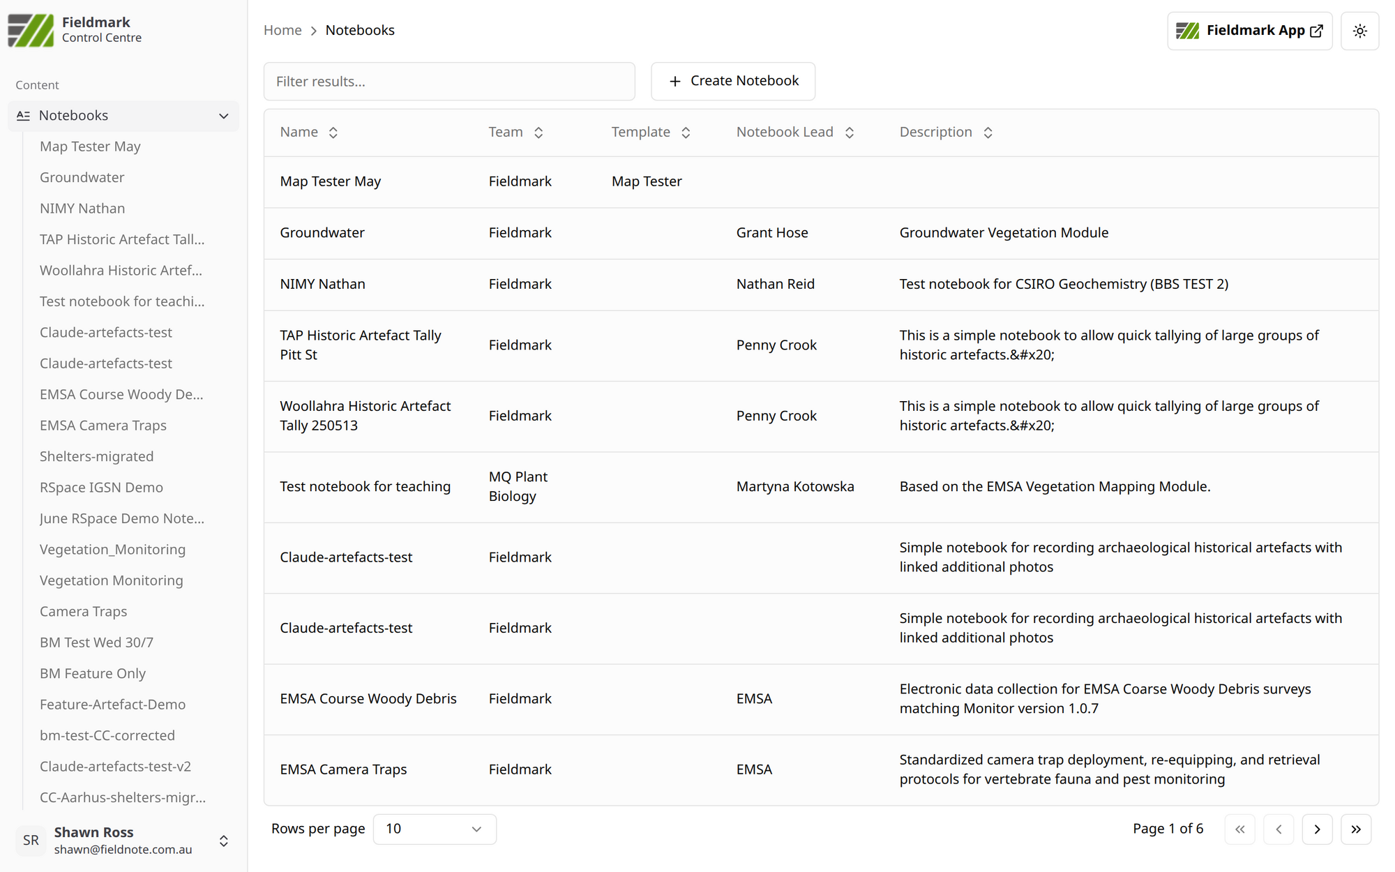Screen dimensions: 1395x872
Task: Select EMSA Camera Traps sidebar item
Action: click(103, 426)
